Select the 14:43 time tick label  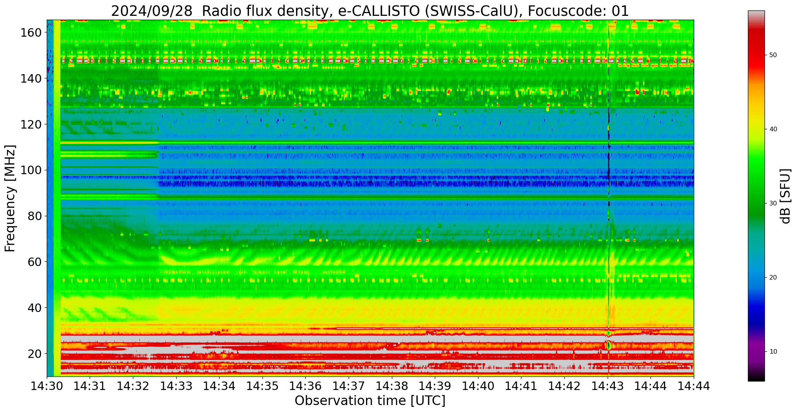pyautogui.click(x=607, y=386)
